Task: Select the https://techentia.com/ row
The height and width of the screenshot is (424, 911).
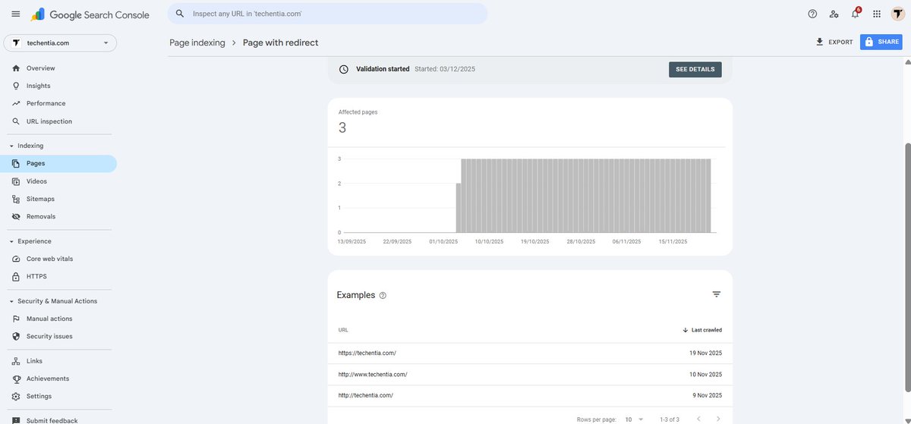Action: pos(530,353)
